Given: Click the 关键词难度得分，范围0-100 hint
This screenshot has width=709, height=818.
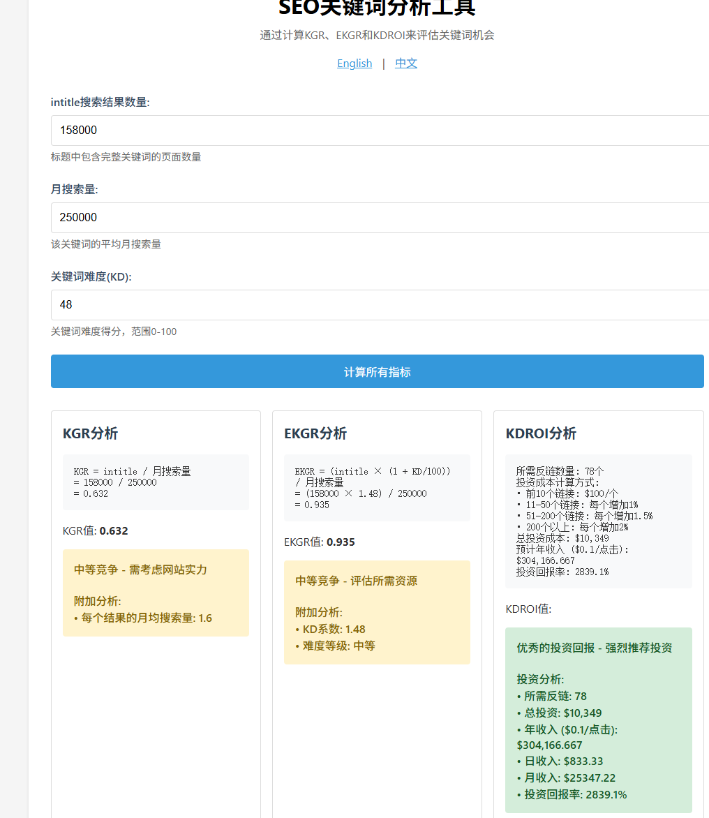Looking at the screenshot, I should 114,332.
